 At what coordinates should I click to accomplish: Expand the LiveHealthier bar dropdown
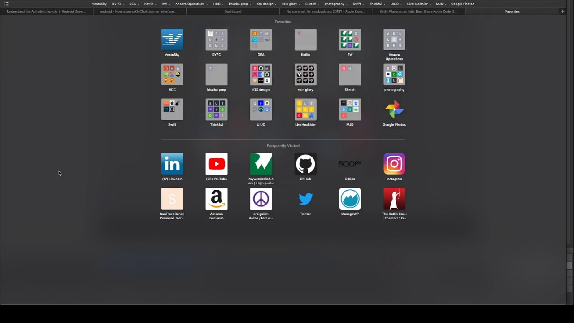(419, 4)
